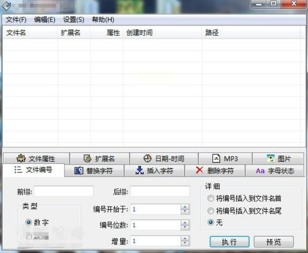The image size is (308, 253).
Task: Open the 日期-时间 clock icon tab
Action: tap(163, 158)
